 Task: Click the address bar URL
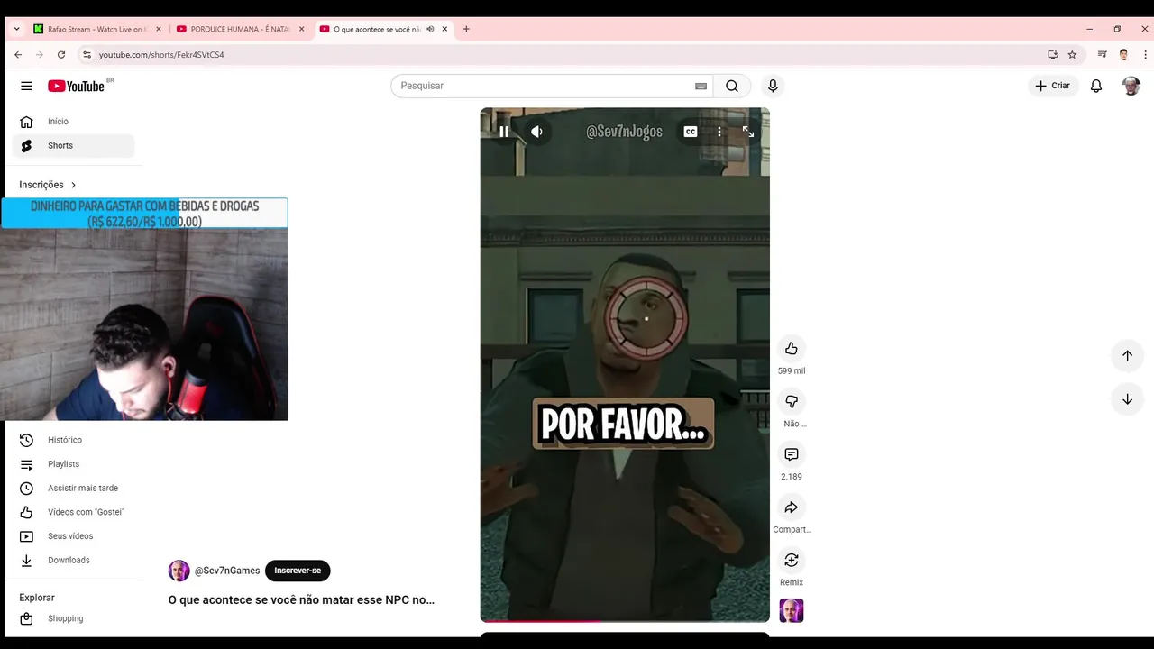click(161, 55)
